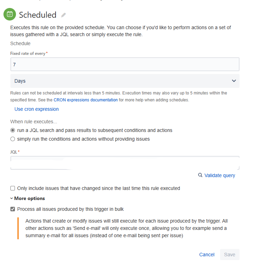The image size is (260, 266).
Task: Click the Scheduled heading title text
Action: pos(37,15)
